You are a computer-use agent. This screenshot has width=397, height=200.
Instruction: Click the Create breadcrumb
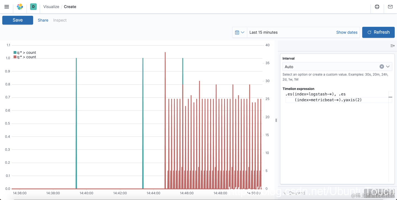pyautogui.click(x=70, y=7)
